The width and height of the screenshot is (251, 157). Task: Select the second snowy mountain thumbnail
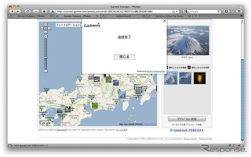(x=185, y=78)
